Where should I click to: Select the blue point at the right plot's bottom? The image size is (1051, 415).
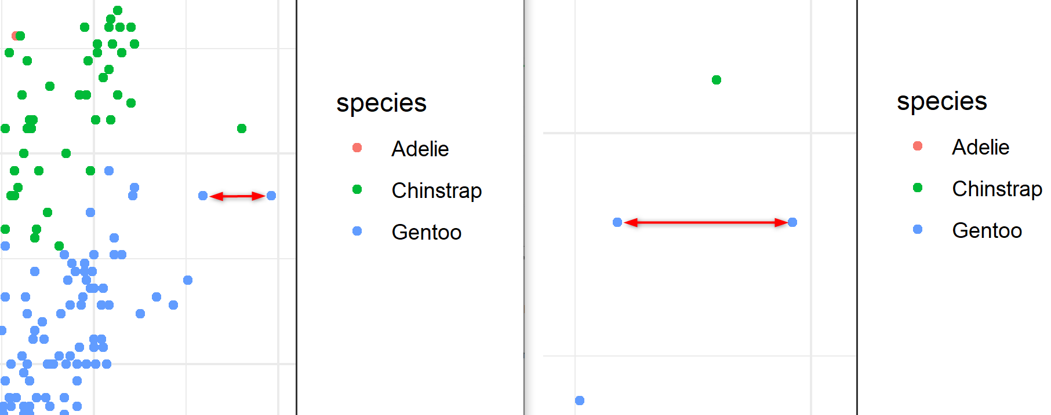click(580, 401)
